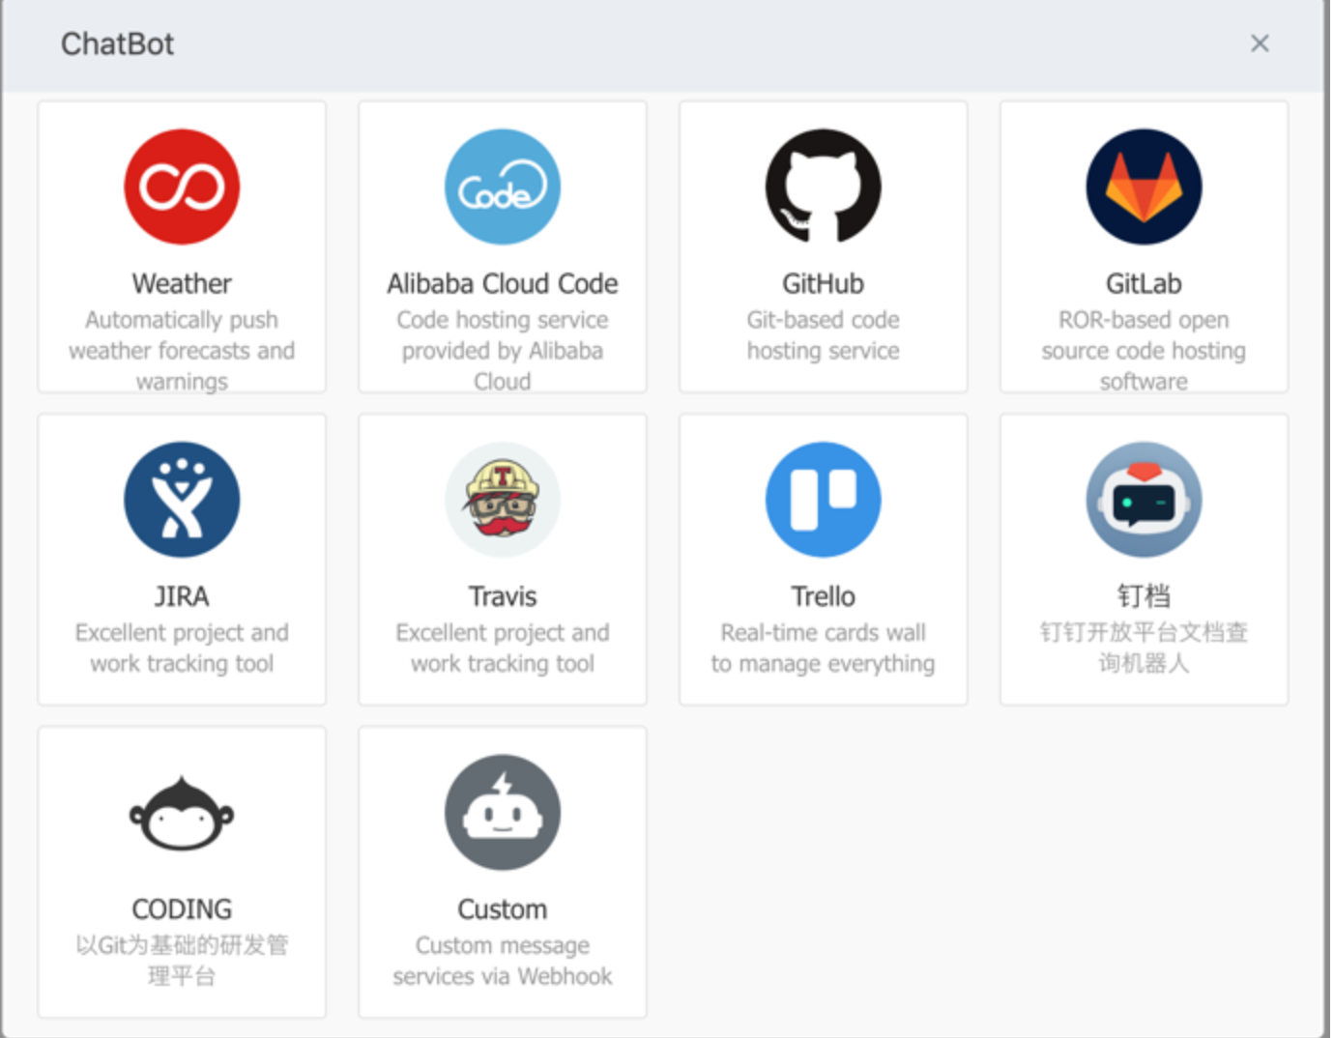Choose the Travis mascot icon

[503, 500]
